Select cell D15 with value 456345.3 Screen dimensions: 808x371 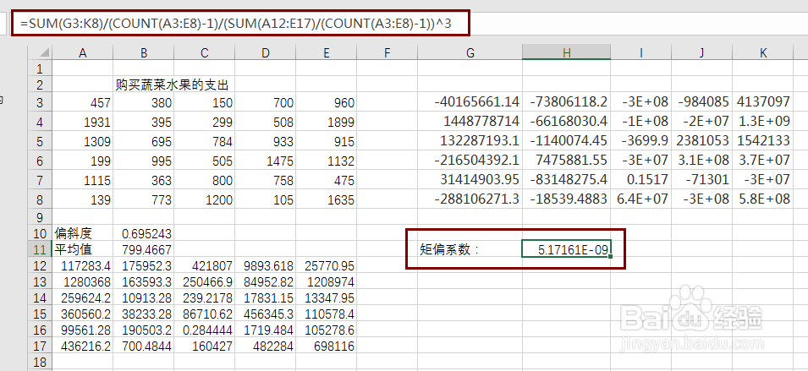pyautogui.click(x=266, y=314)
